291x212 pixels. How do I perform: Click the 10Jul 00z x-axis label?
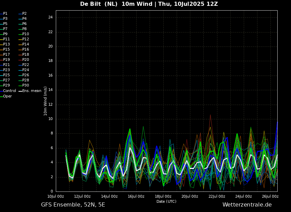56,196
